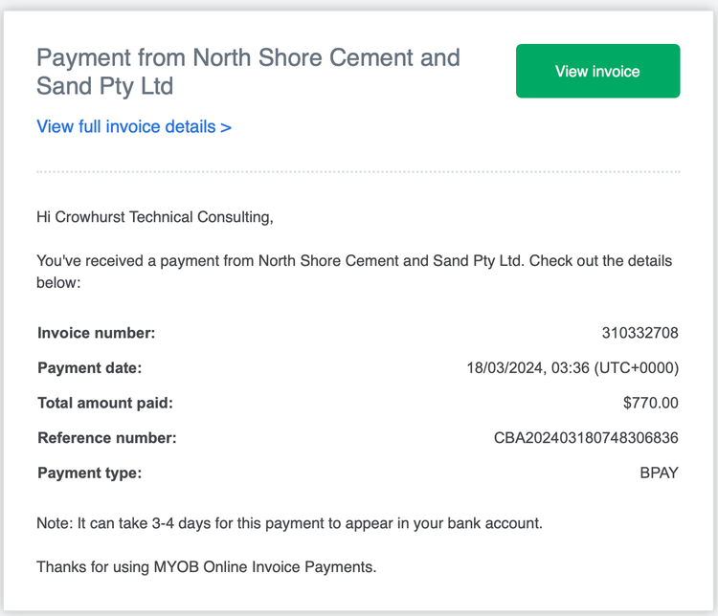Click the dotted divider line under the header
The width and height of the screenshot is (718, 616).
tap(358, 172)
